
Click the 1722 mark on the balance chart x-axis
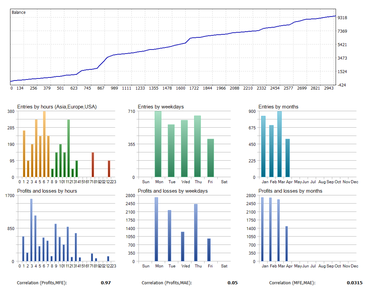pyautogui.click(x=194, y=88)
